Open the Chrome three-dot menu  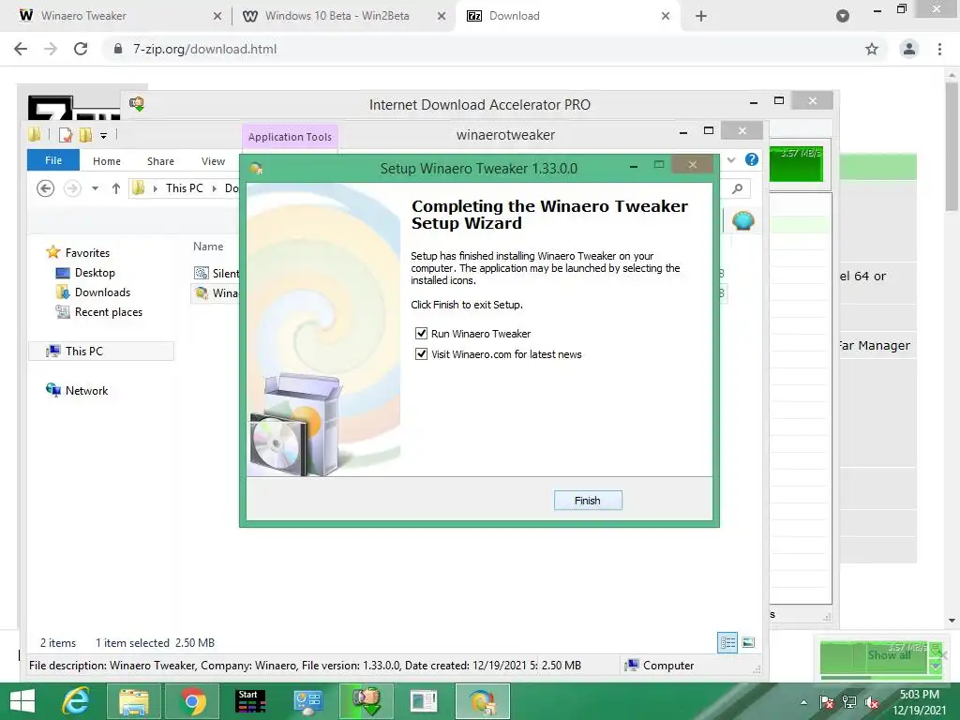(x=939, y=49)
